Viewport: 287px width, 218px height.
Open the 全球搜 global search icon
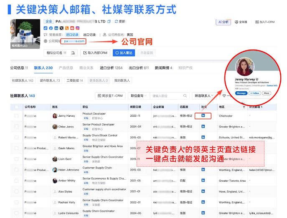[236, 22]
